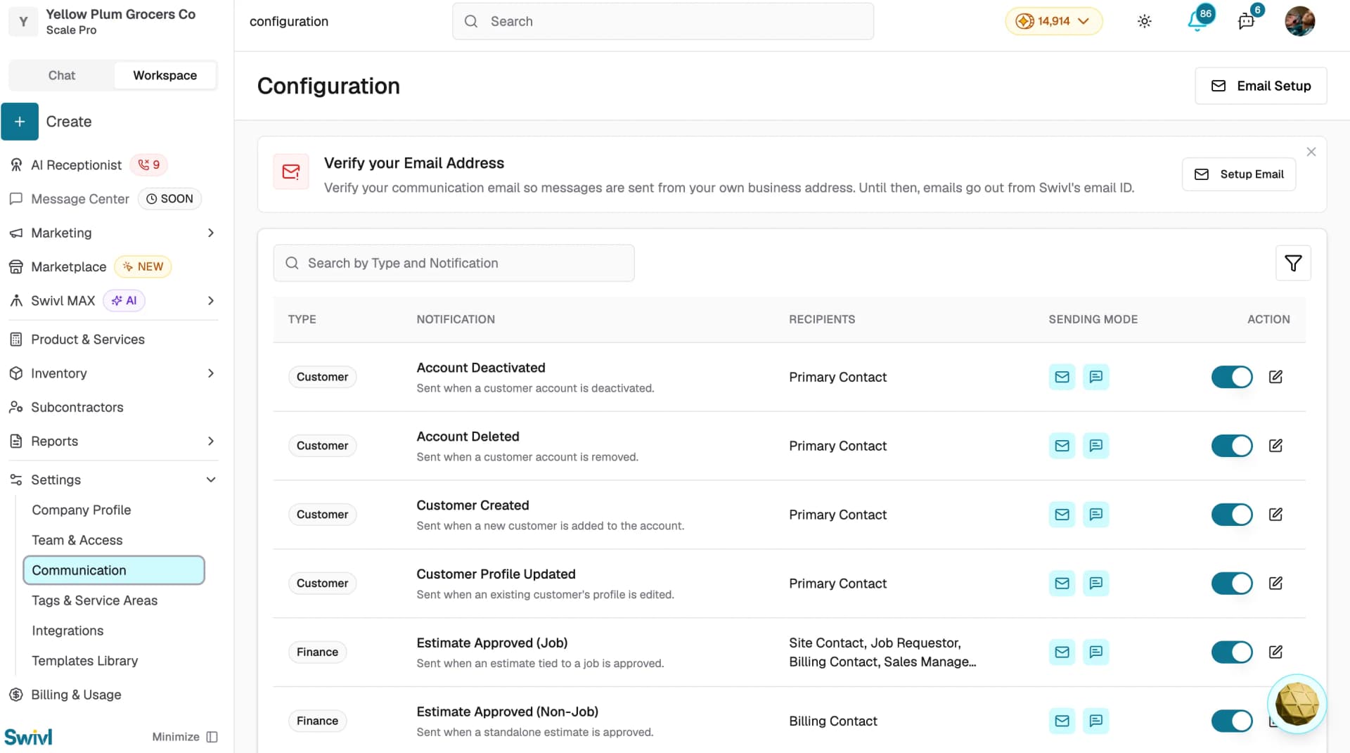
Task: Edit the Estimate Approved (Job) notification
Action: tap(1275, 652)
